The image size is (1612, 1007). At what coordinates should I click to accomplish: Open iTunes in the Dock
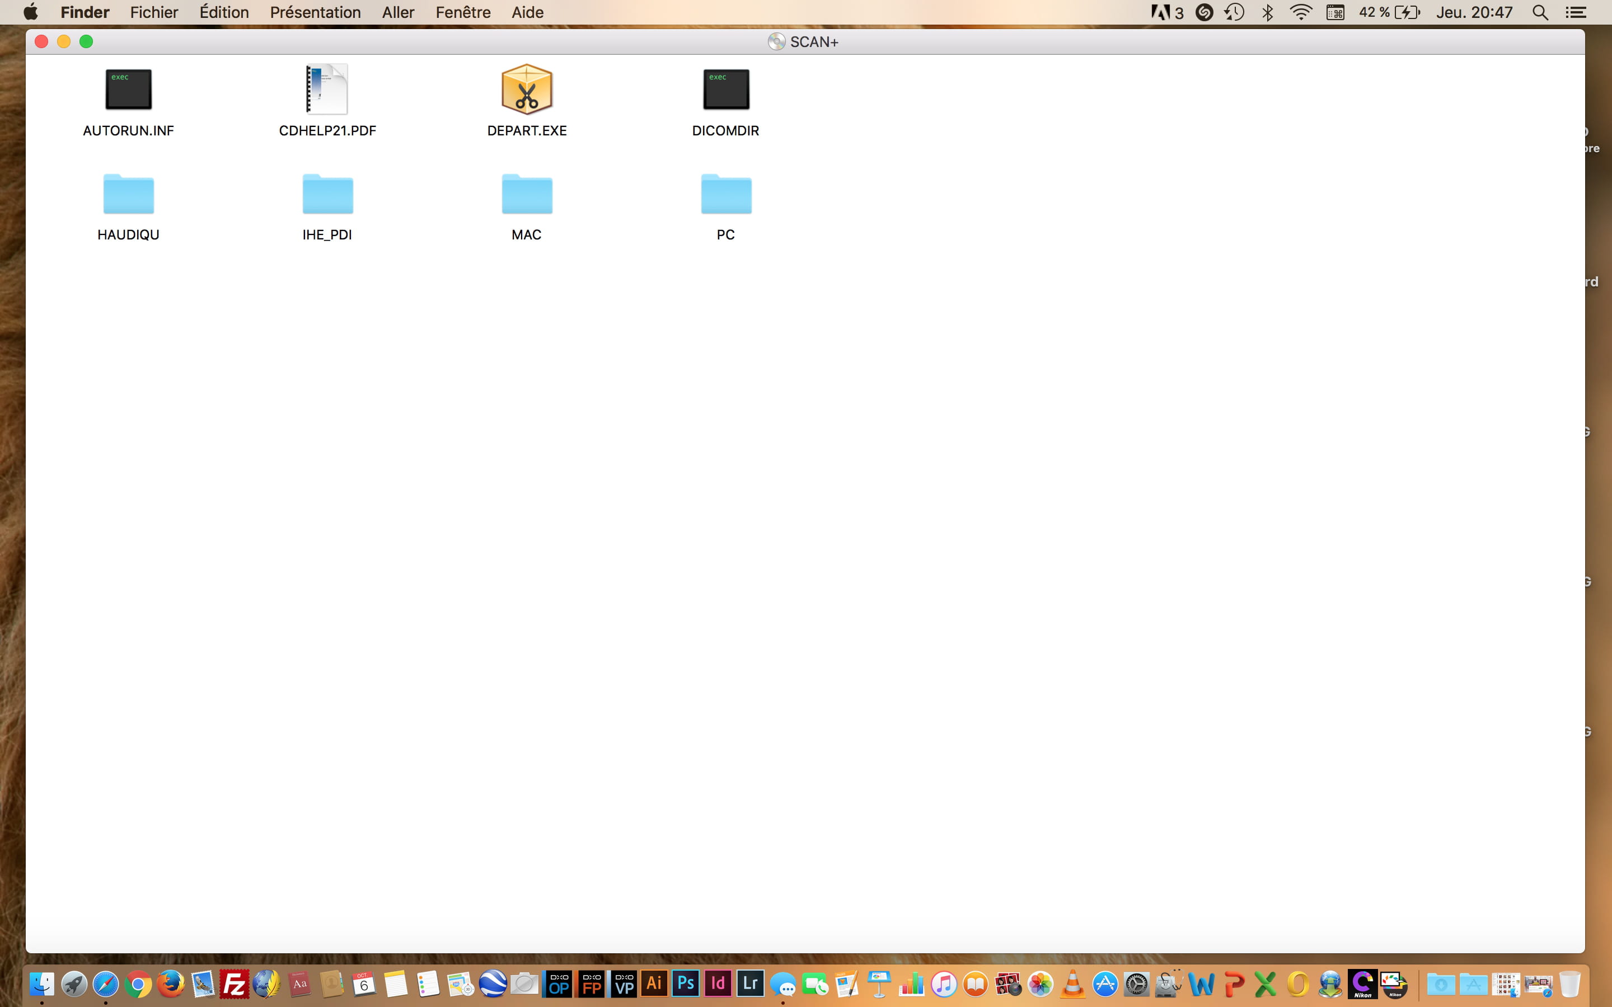tap(944, 984)
